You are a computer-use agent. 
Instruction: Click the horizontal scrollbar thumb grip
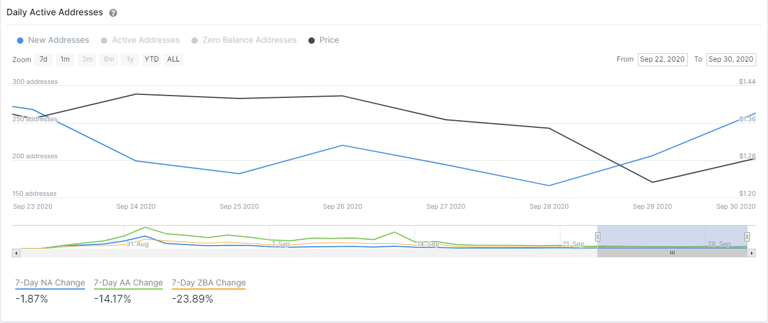(672, 253)
